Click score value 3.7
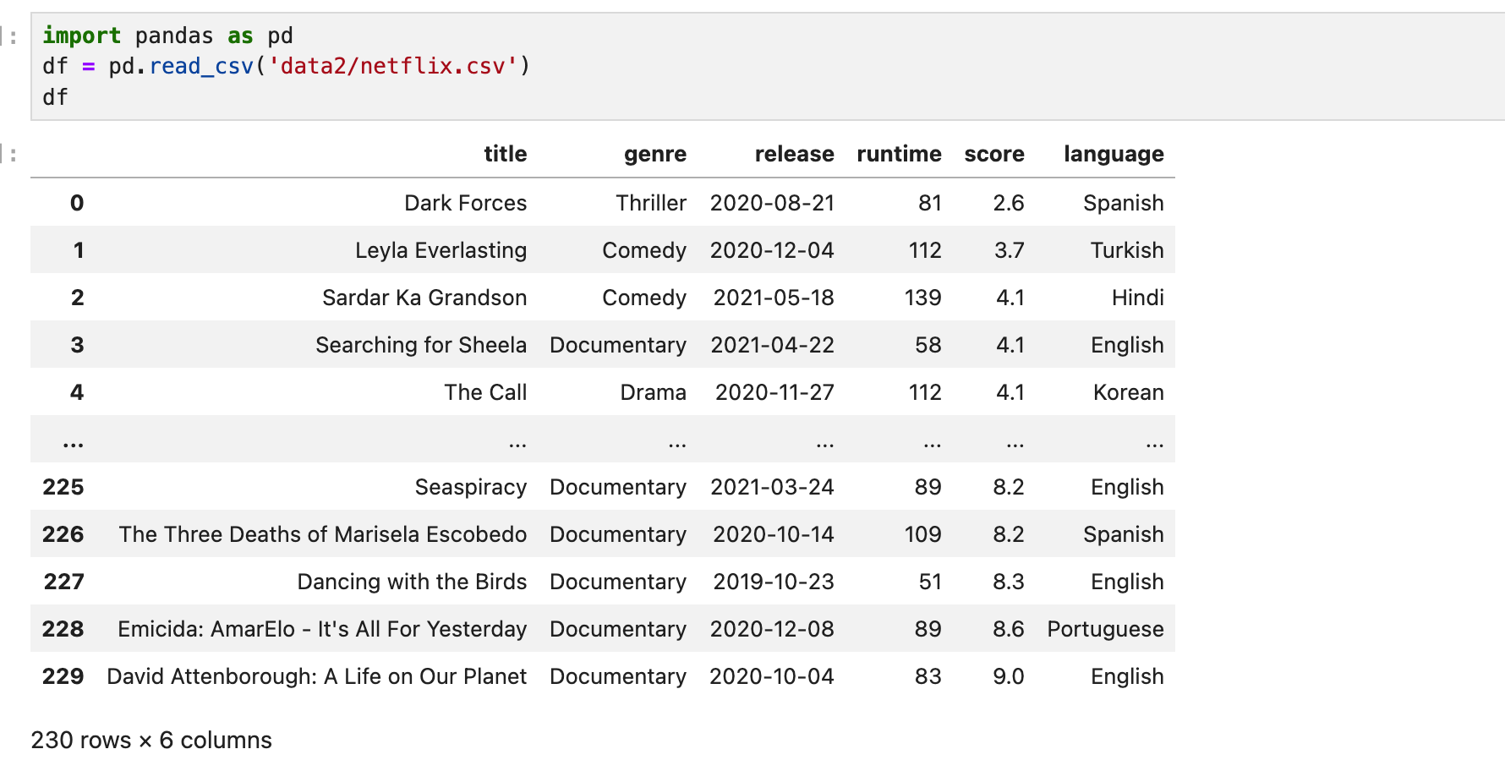Screen dimensions: 1505x771 click(1009, 250)
